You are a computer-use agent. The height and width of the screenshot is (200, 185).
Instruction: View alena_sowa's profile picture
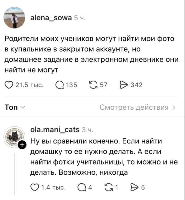14,18
